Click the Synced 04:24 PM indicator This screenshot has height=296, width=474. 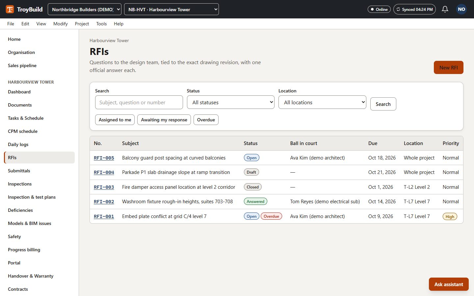414,9
